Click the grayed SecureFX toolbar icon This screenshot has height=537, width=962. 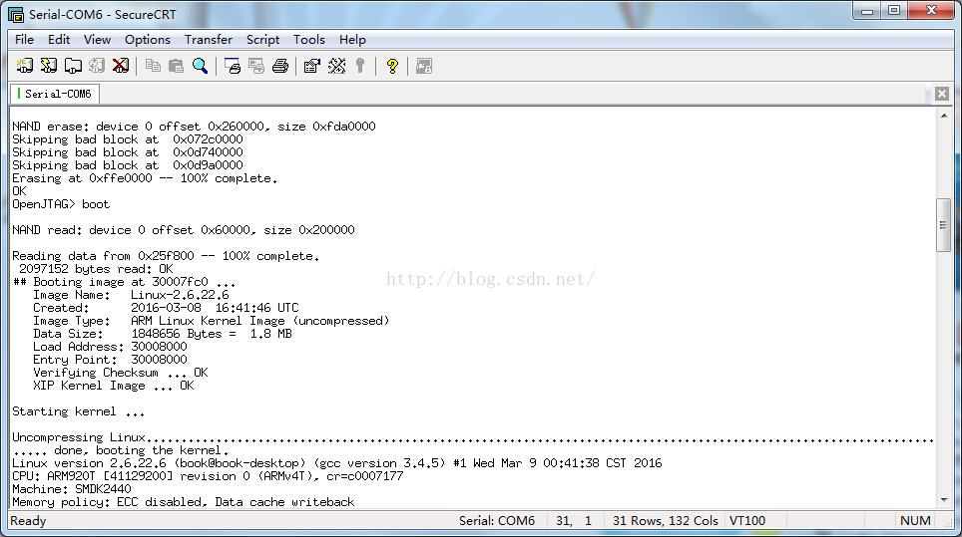click(424, 66)
